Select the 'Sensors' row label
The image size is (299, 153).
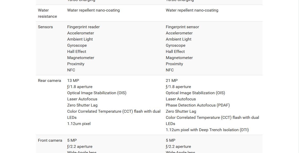point(45,27)
